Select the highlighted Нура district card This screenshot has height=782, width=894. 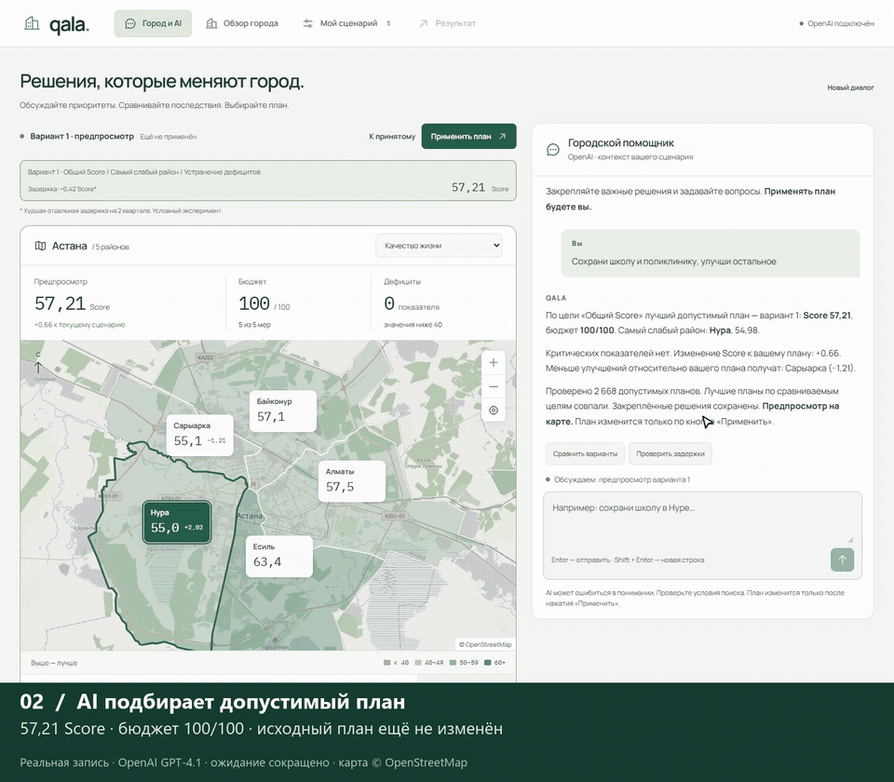[177, 522]
